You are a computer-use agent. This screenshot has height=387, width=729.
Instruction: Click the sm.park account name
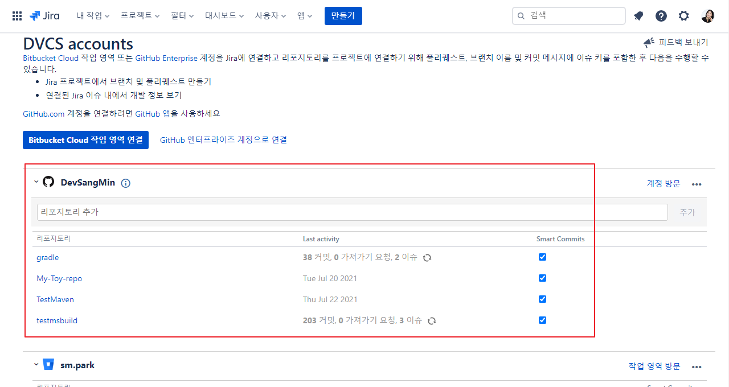[x=77, y=365]
